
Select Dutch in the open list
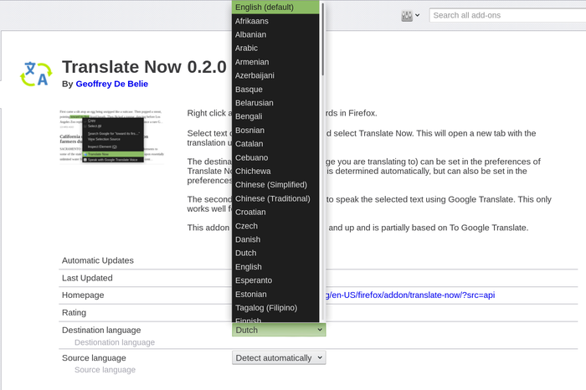(275, 254)
